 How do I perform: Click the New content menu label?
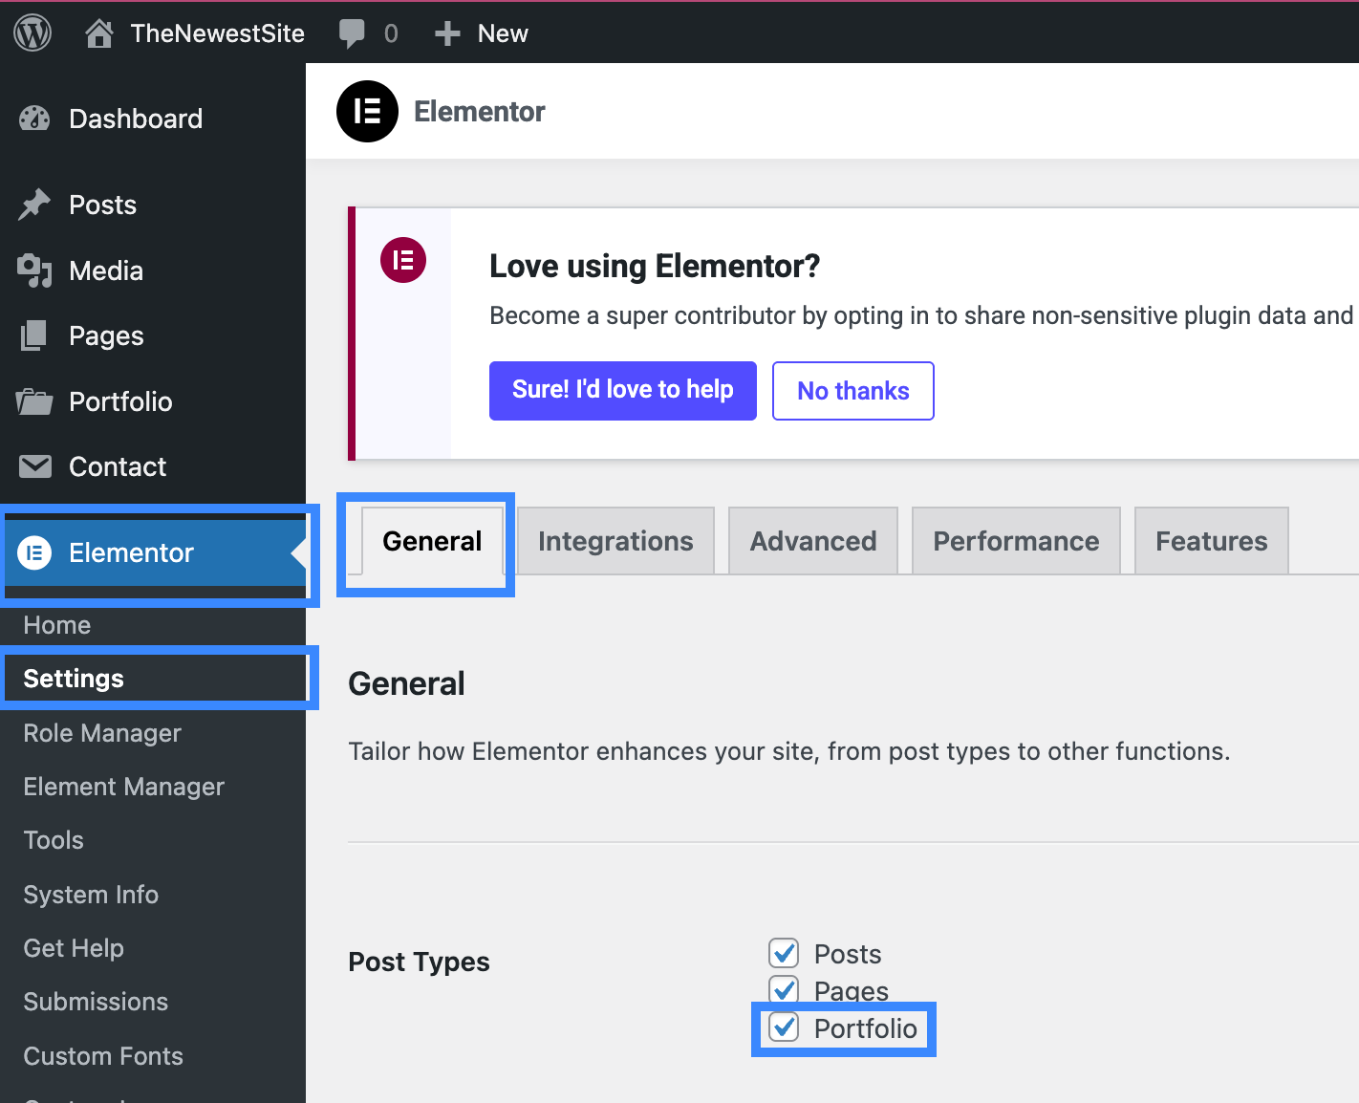pos(503,33)
